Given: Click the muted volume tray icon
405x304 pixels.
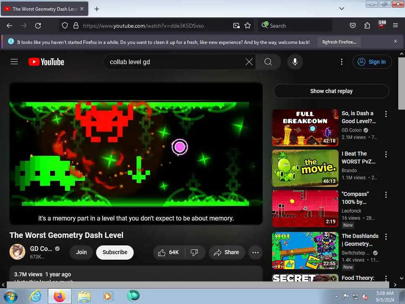Looking at the screenshot, I should click(x=365, y=296).
